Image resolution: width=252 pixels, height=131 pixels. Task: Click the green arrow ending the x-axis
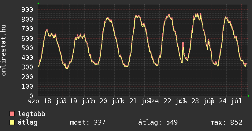(249, 96)
